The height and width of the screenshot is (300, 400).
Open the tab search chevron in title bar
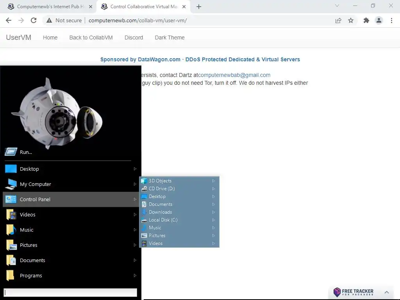(337, 5)
